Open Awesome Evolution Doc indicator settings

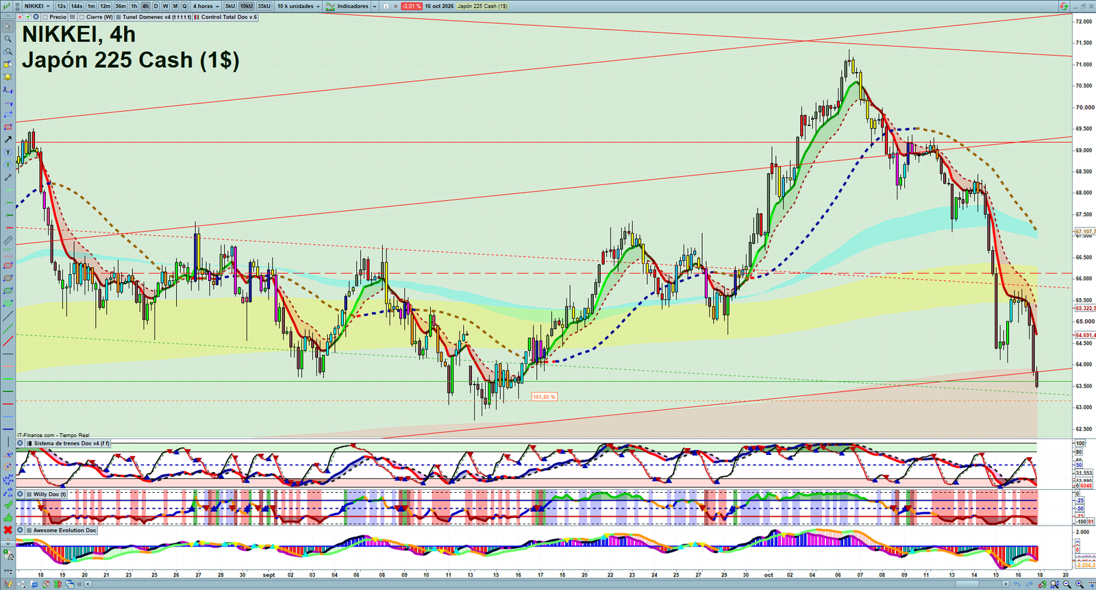[x=65, y=530]
